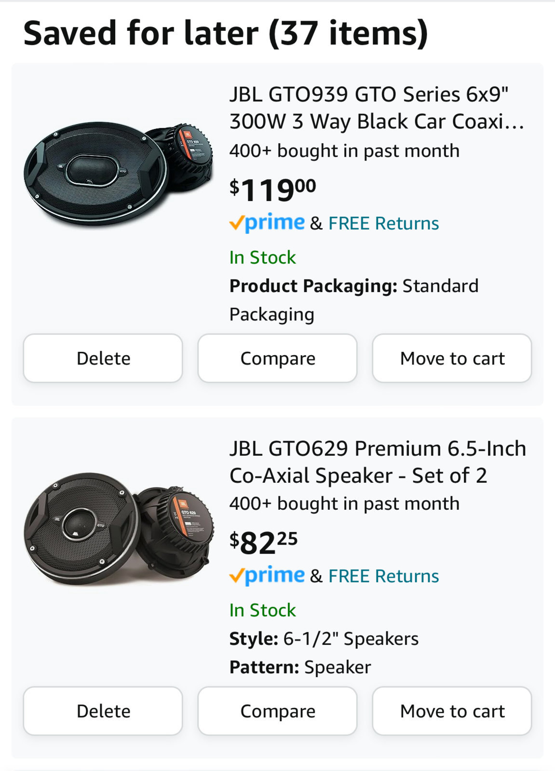Click FREE Returns on the GTO629 item
Viewport: 555px width, 771px height.
tap(384, 576)
